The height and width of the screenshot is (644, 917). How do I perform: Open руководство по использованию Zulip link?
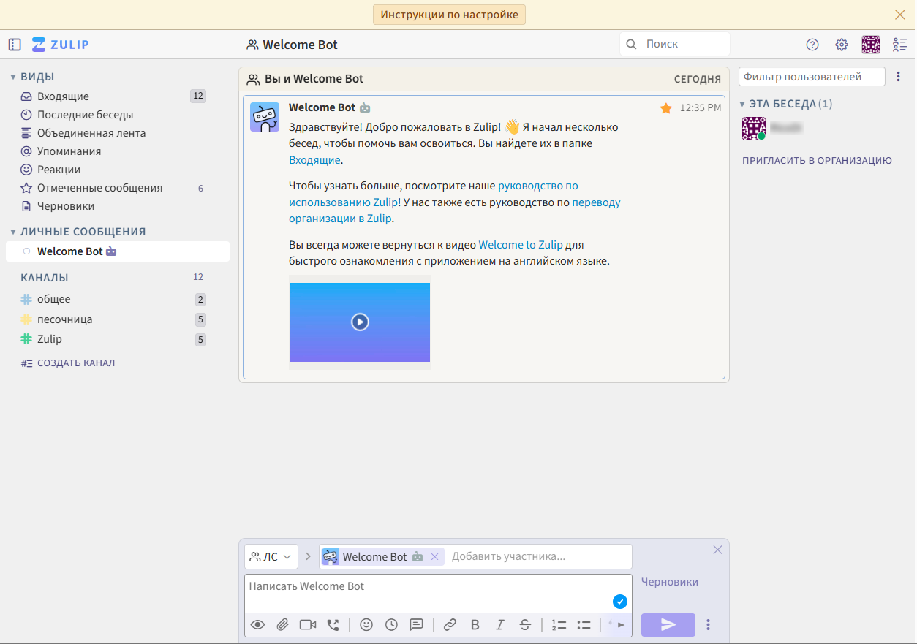pos(434,194)
